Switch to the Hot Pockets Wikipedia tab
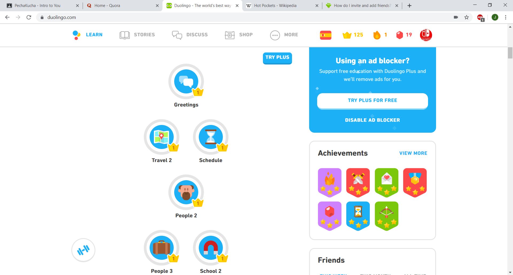 click(275, 5)
